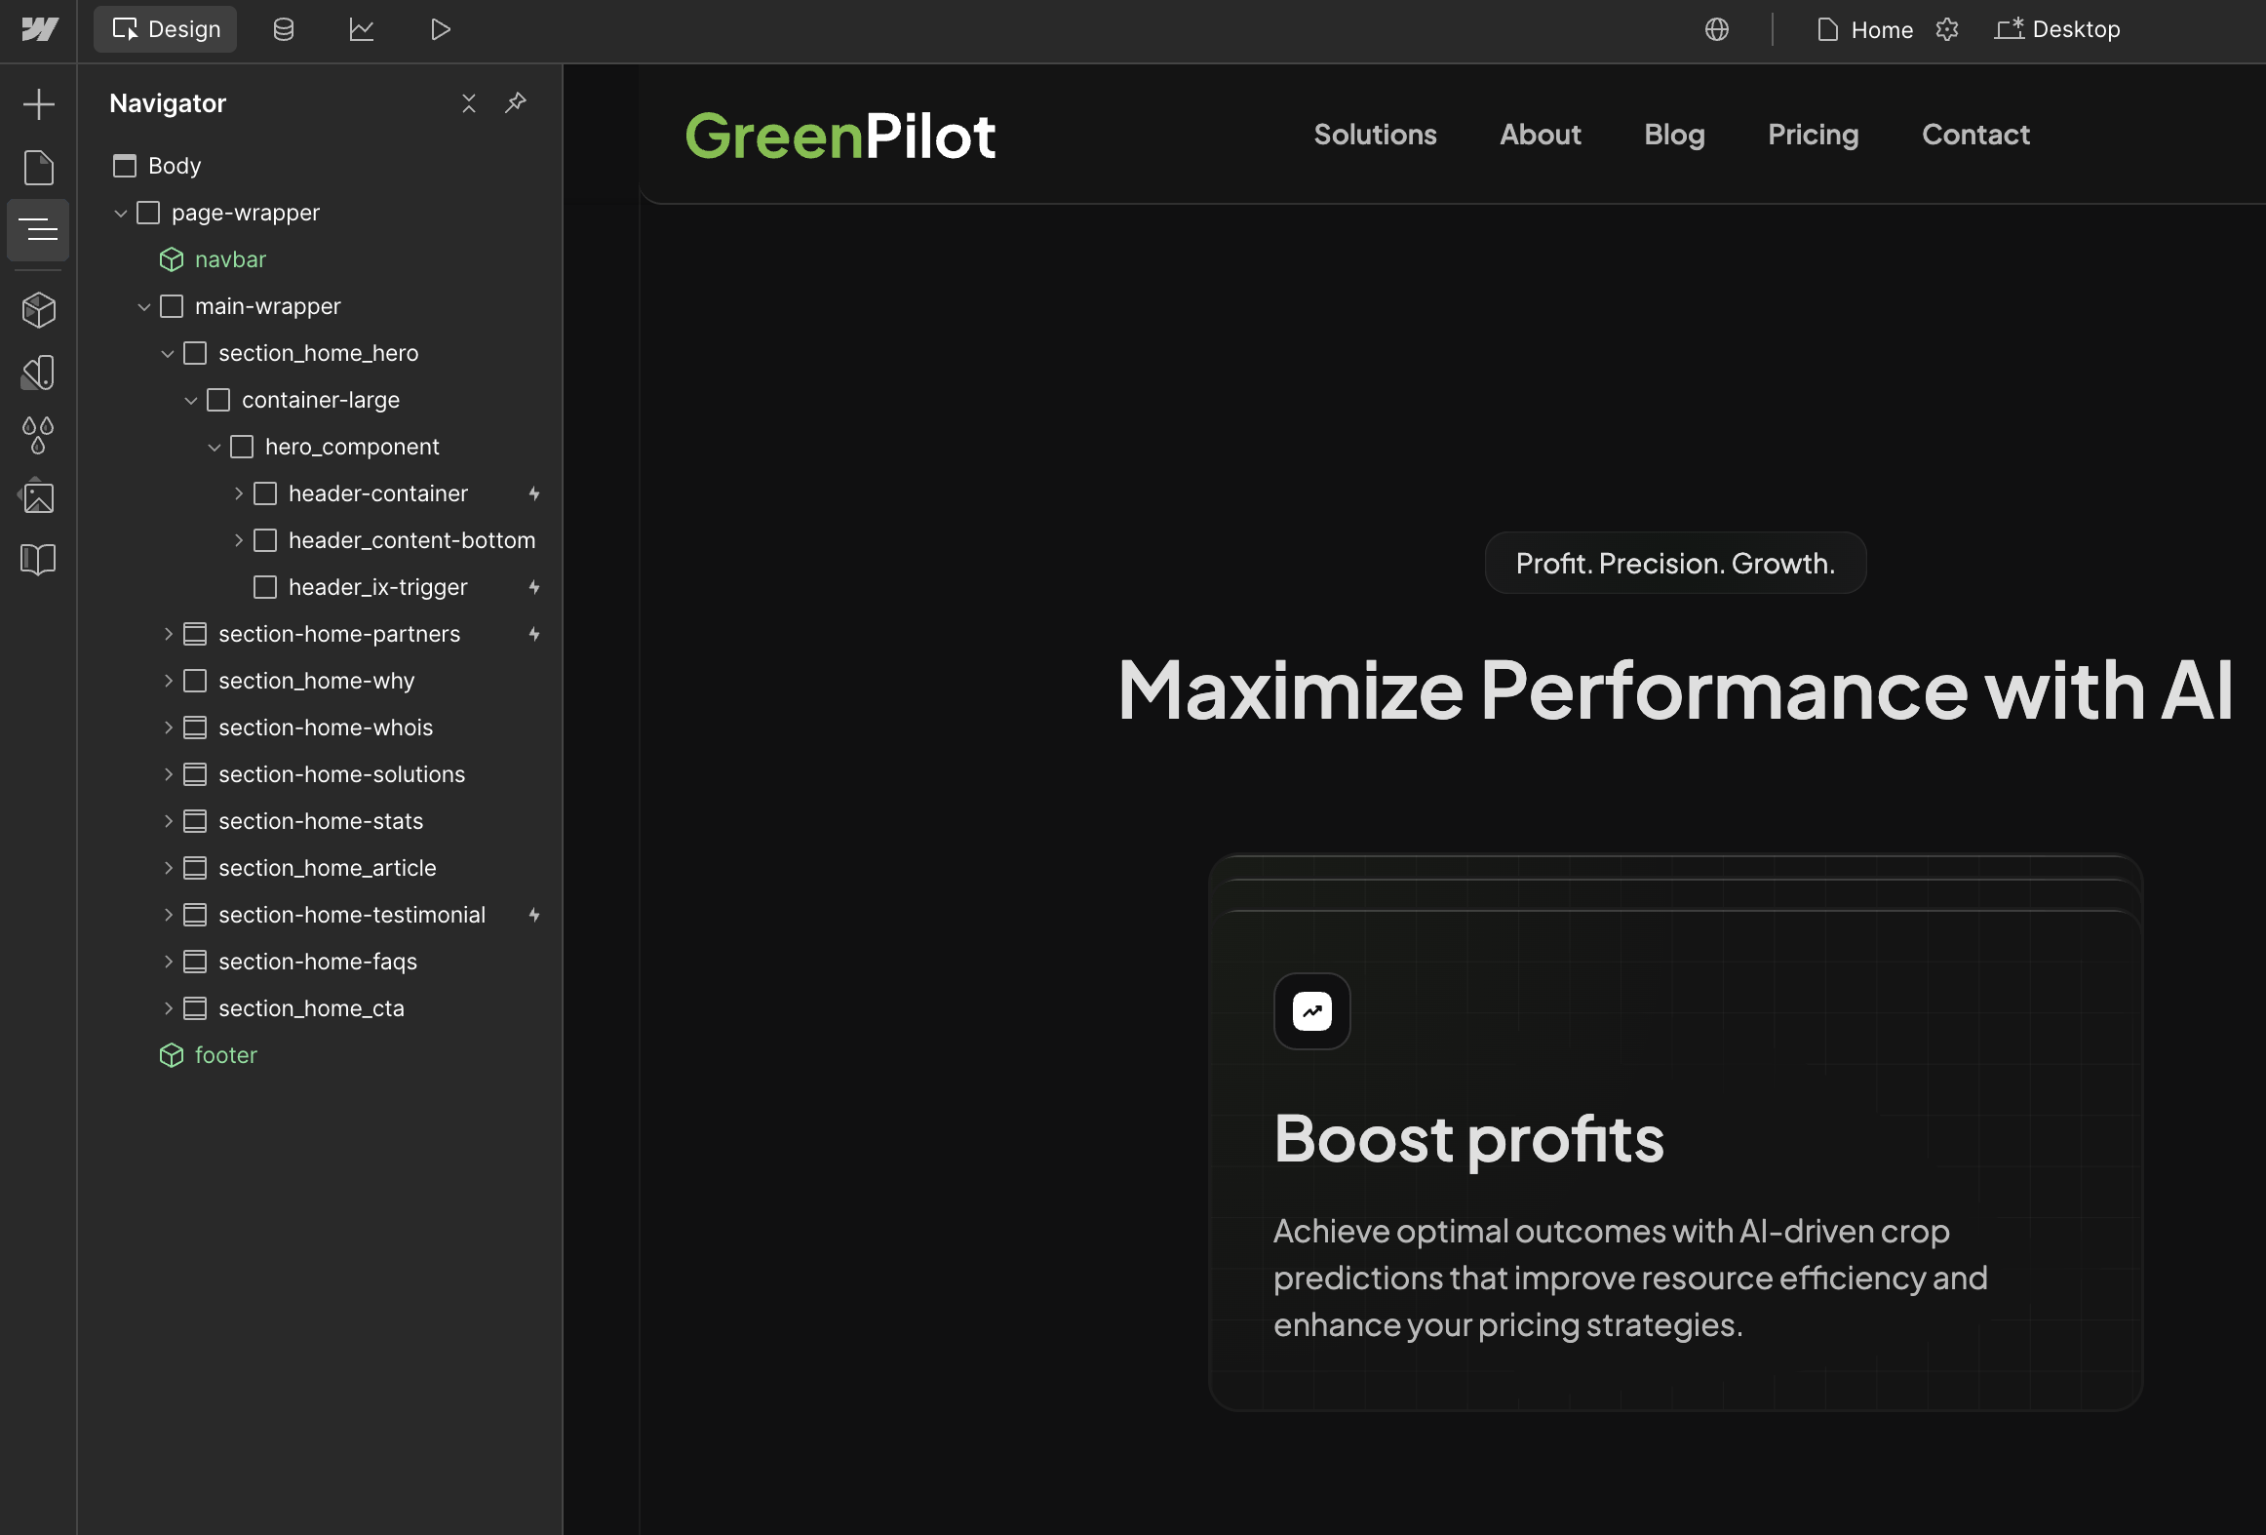Open the Add Elements panel
2266x1535 pixels.
pos(38,104)
